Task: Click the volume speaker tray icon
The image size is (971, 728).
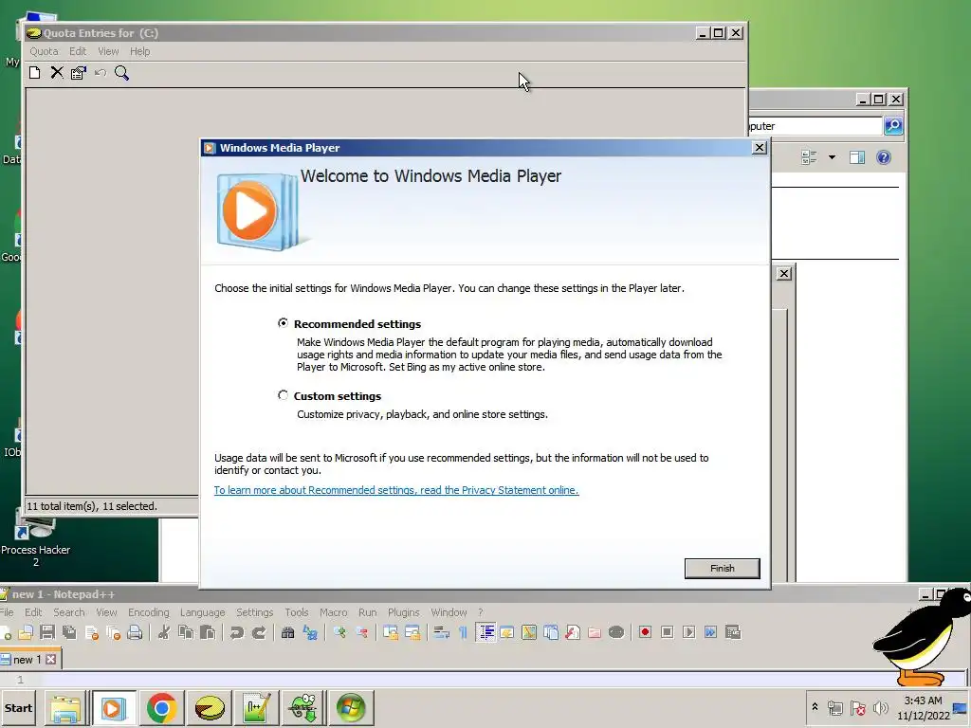Action: 880,707
